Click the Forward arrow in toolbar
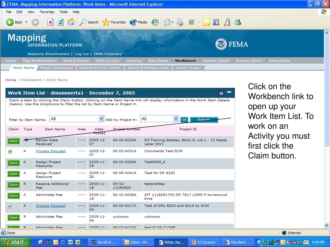 [x=35, y=22]
